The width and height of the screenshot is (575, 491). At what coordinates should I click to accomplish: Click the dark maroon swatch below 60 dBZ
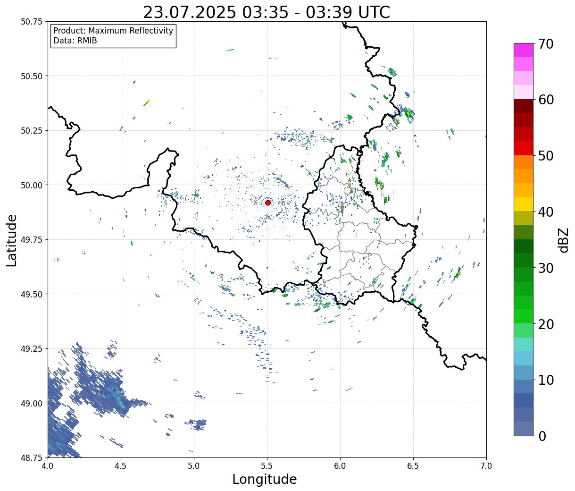[524, 106]
